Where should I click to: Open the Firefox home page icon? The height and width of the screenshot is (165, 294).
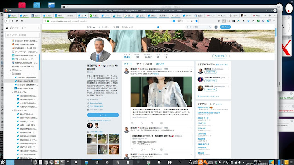[22, 21]
